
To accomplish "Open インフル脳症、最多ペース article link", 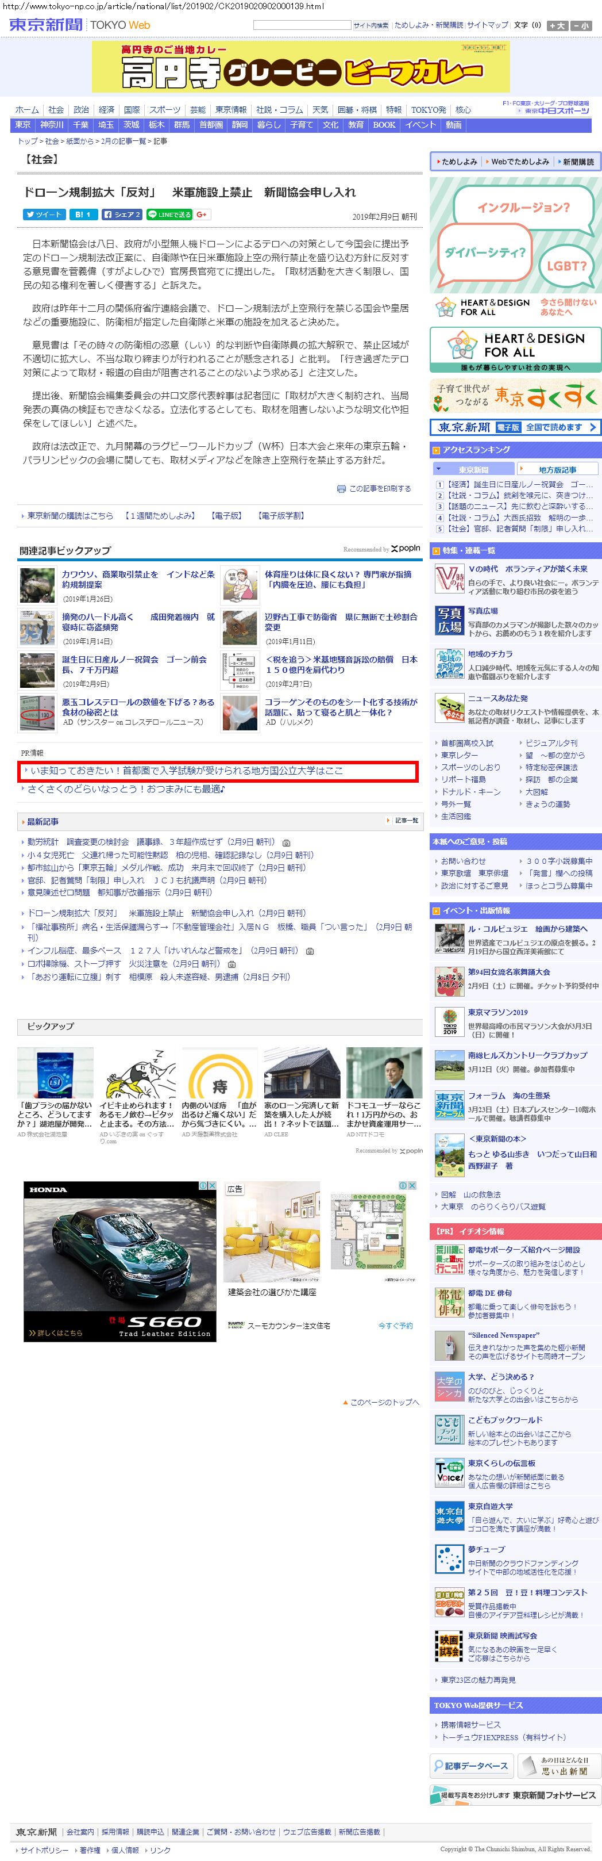I will (163, 951).
